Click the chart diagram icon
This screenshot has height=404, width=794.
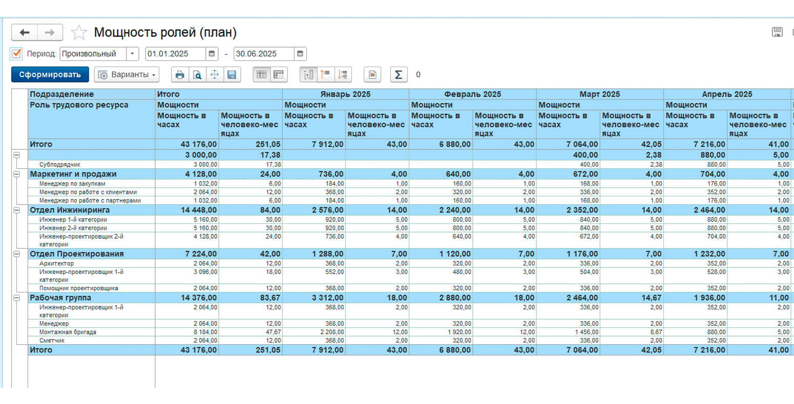pyautogui.click(x=372, y=75)
